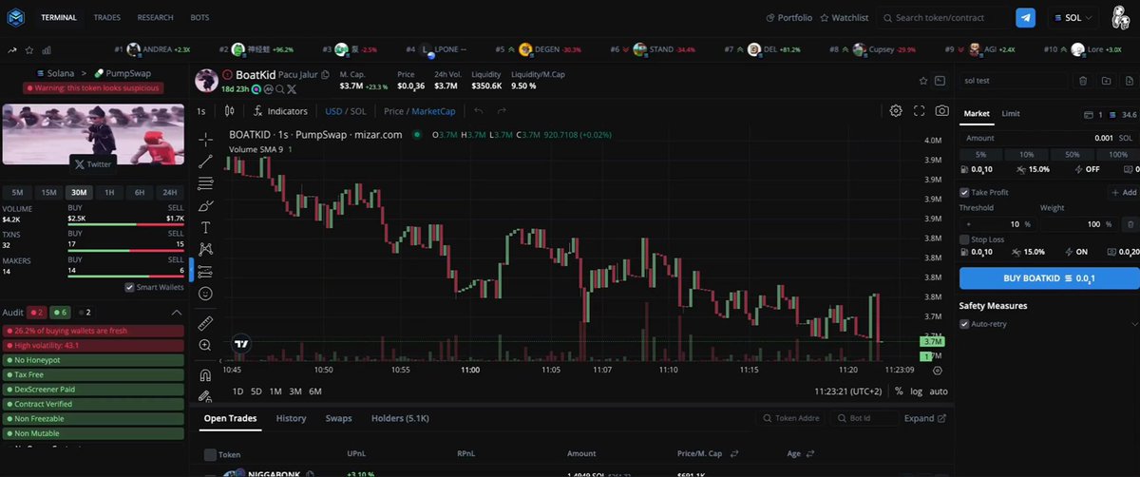The image size is (1140, 477).
Task: Undo last chart action
Action: click(479, 111)
